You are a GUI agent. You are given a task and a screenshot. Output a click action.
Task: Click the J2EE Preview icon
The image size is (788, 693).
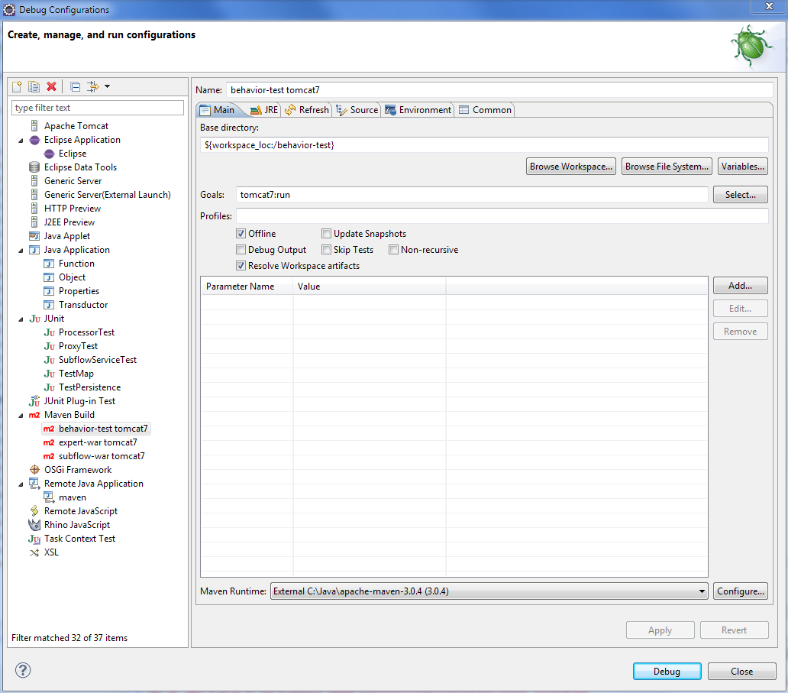[34, 222]
